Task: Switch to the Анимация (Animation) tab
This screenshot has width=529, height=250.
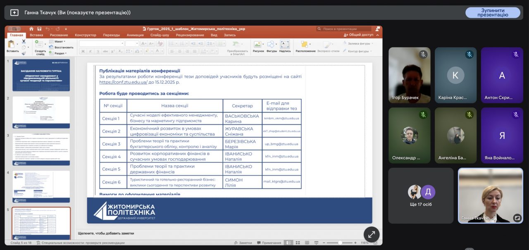Action: coord(135,35)
